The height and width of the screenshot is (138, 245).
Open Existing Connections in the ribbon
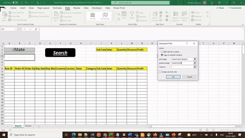[39, 16]
